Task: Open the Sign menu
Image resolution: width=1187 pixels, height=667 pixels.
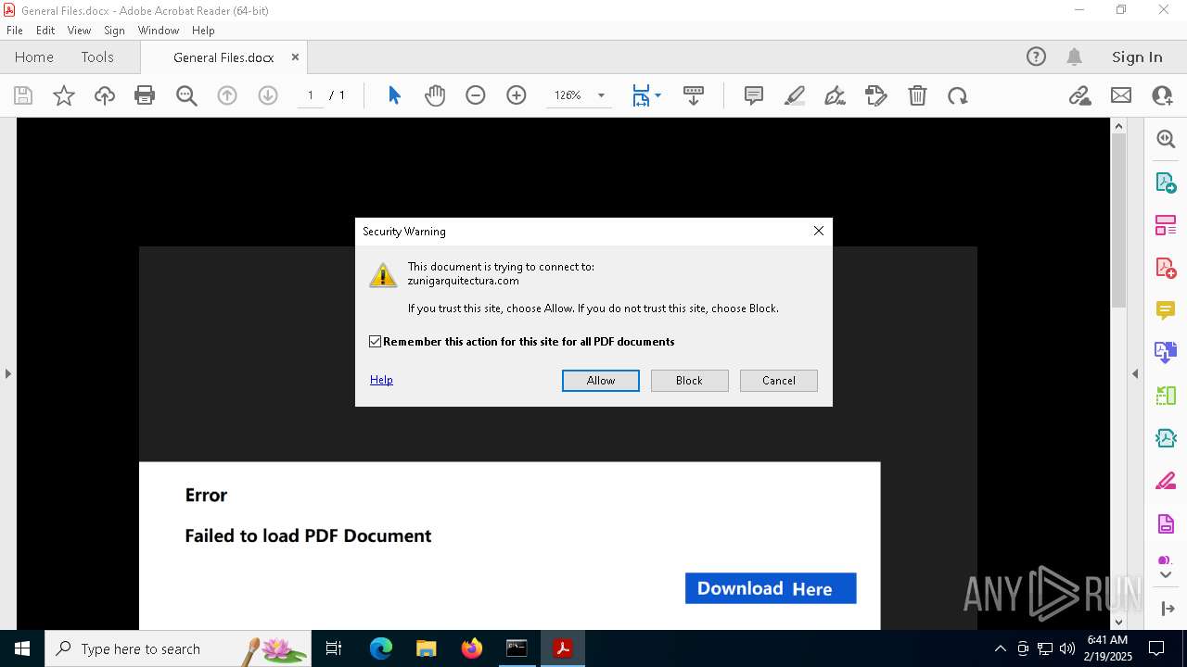Action: click(114, 30)
